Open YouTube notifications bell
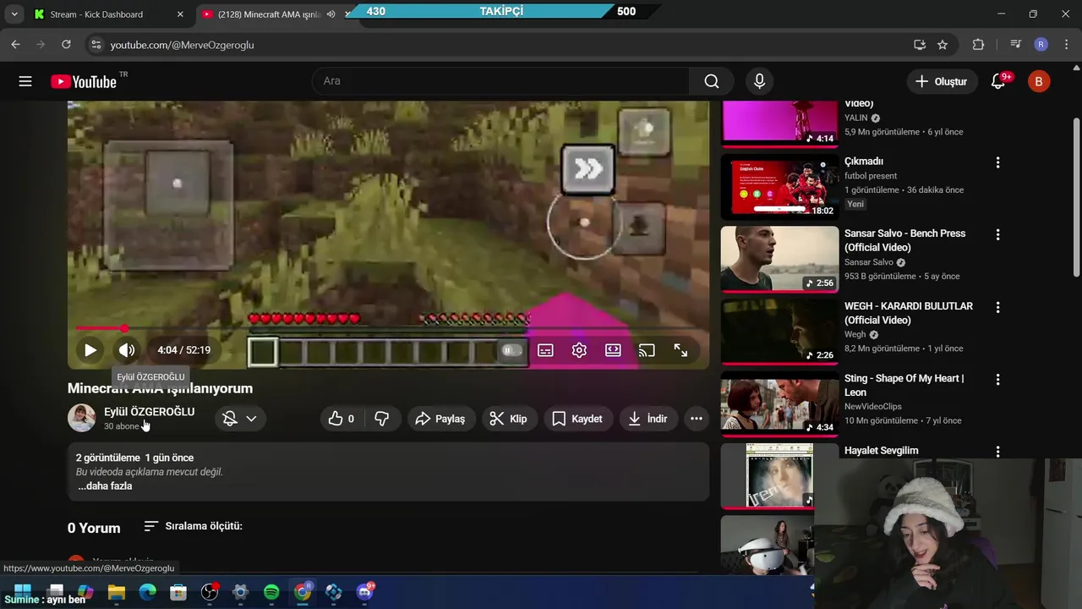Image resolution: width=1082 pixels, height=609 pixels. [998, 81]
